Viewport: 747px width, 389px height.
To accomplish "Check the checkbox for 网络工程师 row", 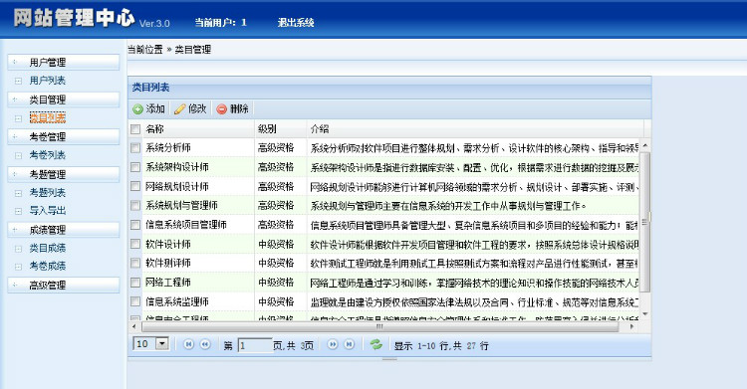I will click(x=135, y=283).
